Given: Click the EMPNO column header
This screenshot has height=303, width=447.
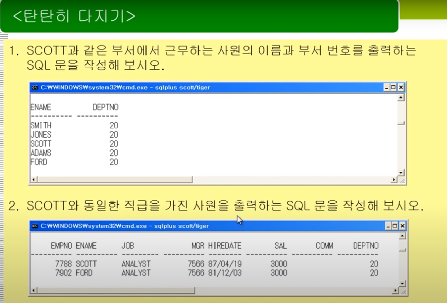Looking at the screenshot, I should point(62,246).
